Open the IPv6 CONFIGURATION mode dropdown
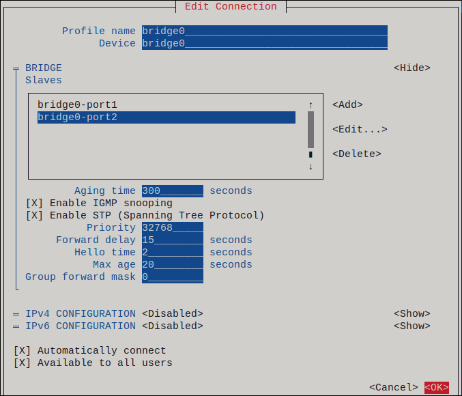The width and height of the screenshot is (462, 396). (x=172, y=326)
